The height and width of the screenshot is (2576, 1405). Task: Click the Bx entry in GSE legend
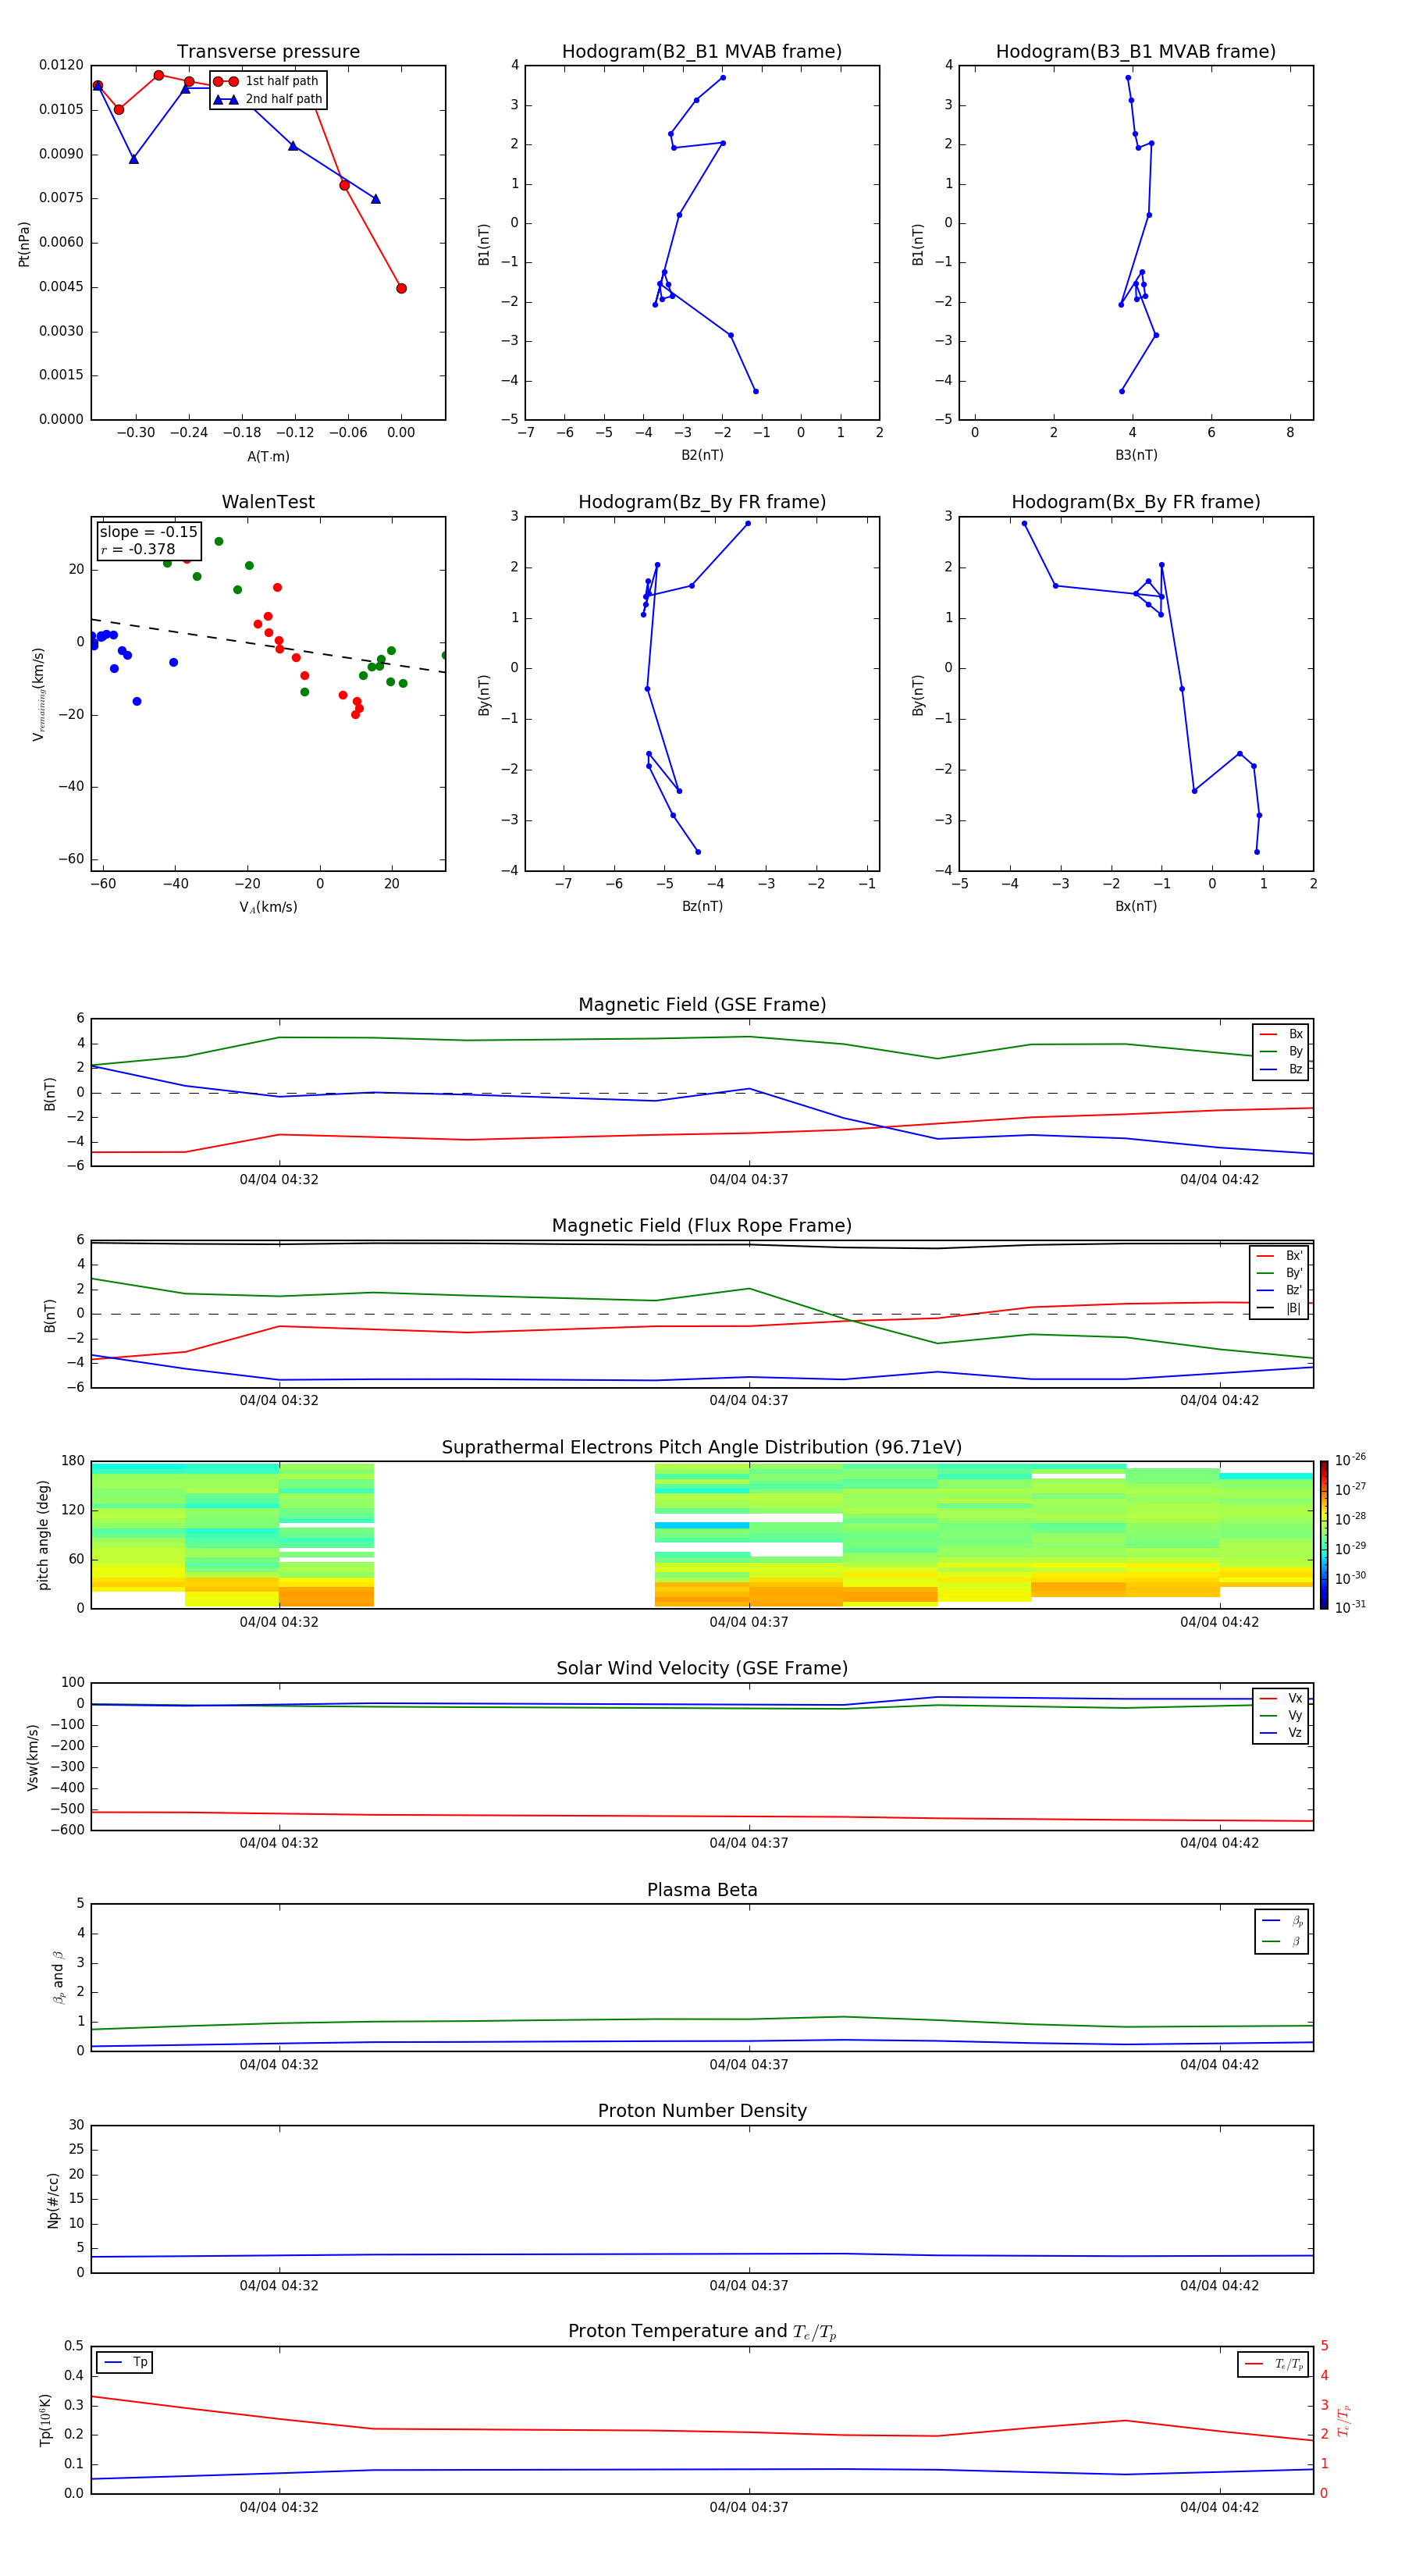(1281, 1034)
